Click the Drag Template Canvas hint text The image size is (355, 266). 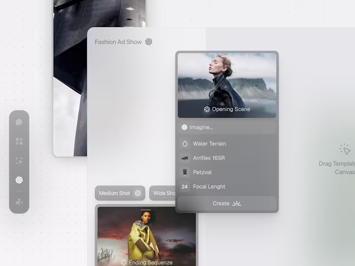point(337,168)
